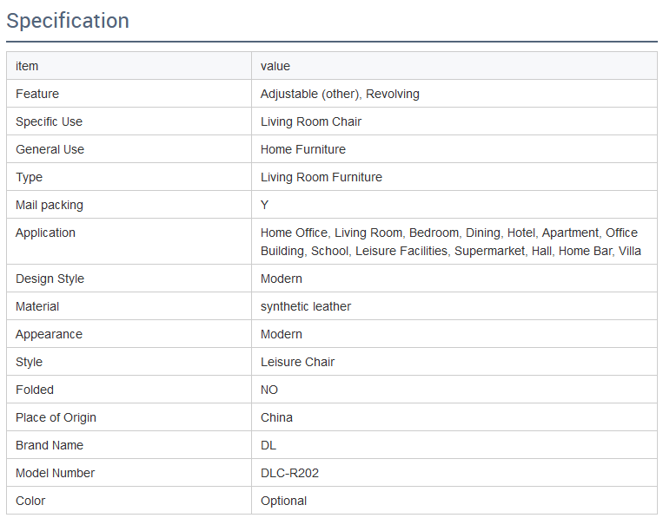663x518 pixels.
Task: Click the Material row label
Action: pyautogui.click(x=37, y=306)
